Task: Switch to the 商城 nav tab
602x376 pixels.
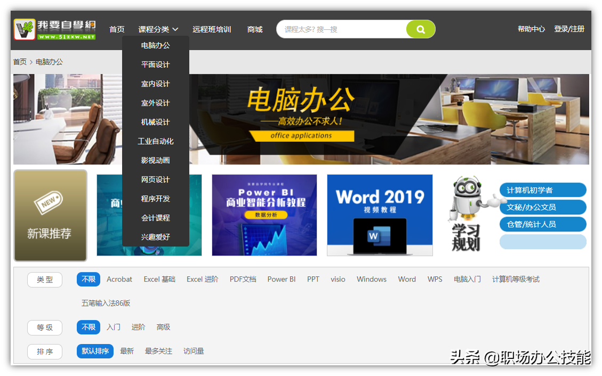Action: click(254, 29)
